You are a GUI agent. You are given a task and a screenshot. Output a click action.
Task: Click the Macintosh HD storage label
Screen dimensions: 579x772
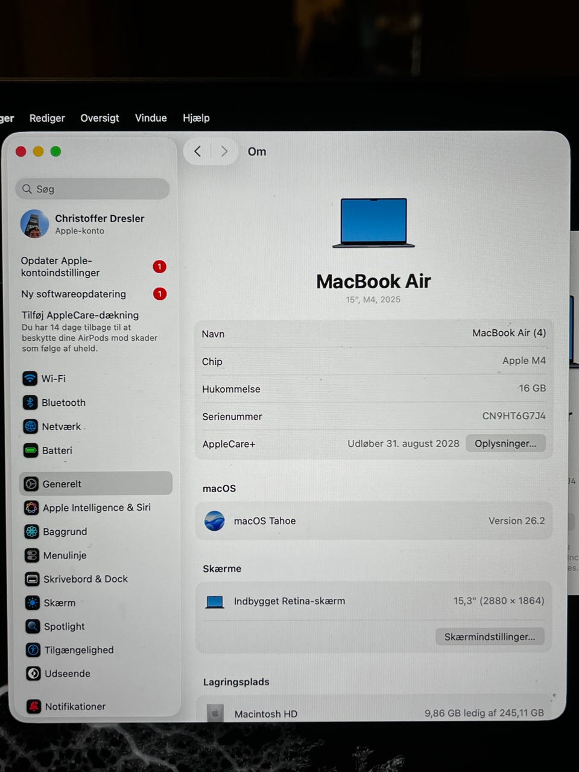click(266, 713)
